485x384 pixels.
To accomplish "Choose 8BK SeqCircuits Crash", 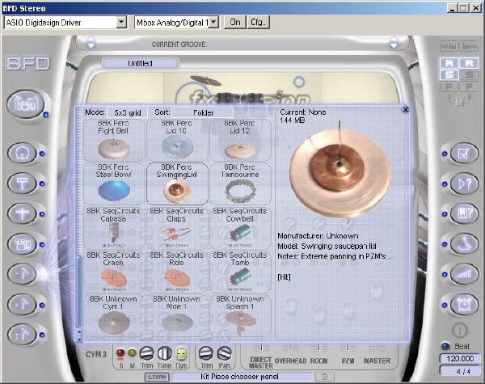I will click(114, 272).
